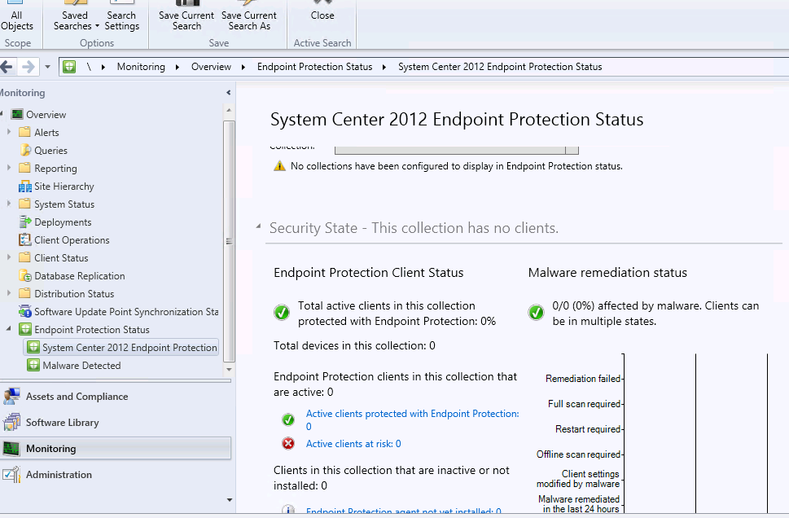Click the Malware Detected shield icon
789x518 pixels.
(x=33, y=365)
